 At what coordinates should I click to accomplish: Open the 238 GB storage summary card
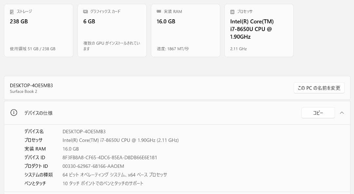pos(39,30)
